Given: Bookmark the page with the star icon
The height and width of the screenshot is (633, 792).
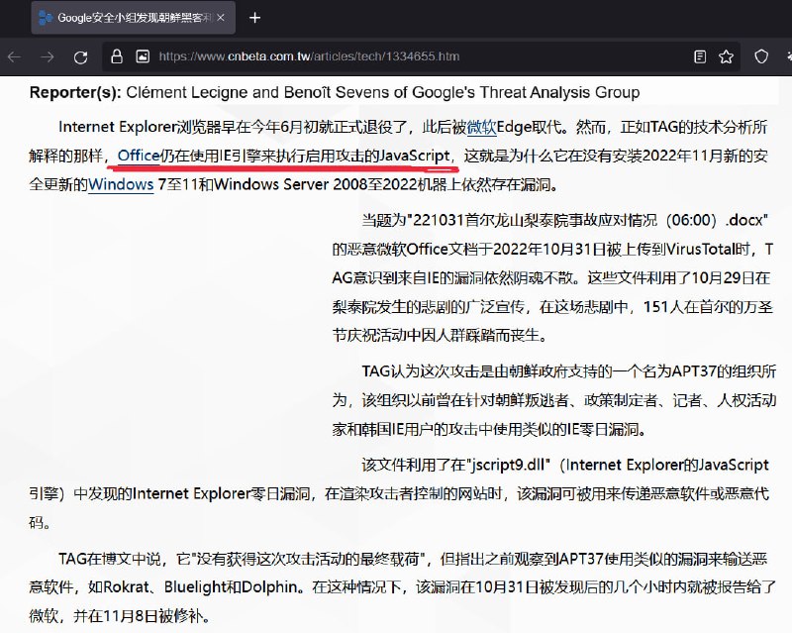Looking at the screenshot, I should (727, 57).
